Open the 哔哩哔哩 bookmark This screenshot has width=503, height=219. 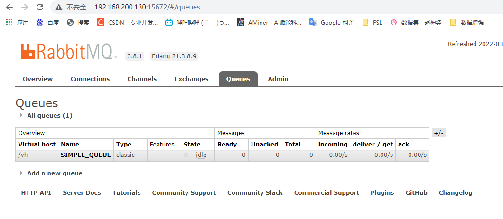[x=197, y=22]
